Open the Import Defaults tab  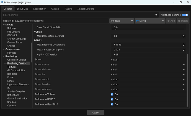coord(86,9)
